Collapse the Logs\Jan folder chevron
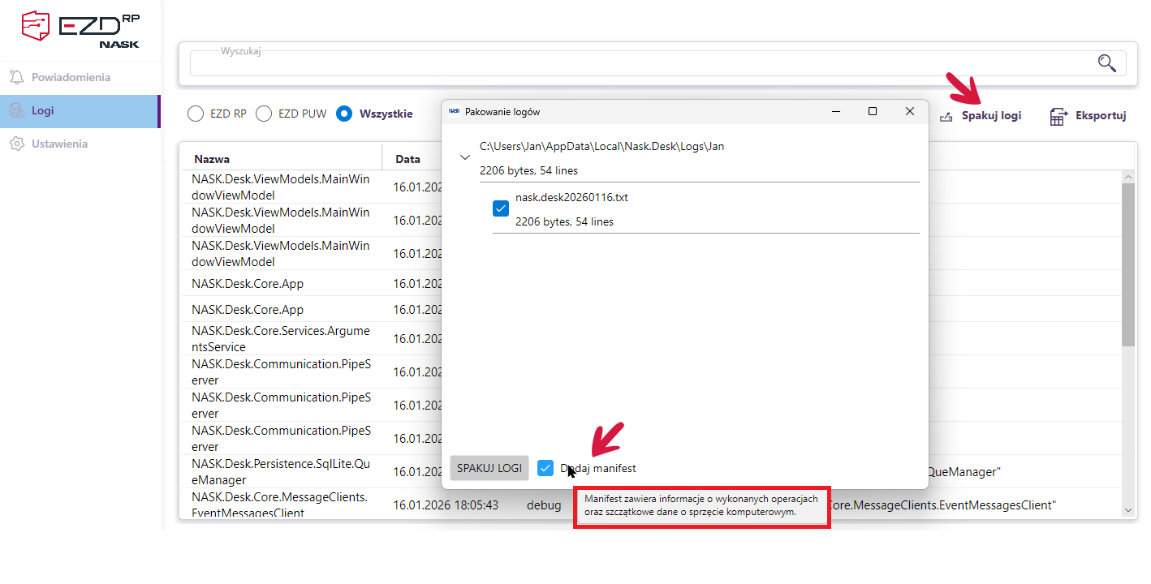1151x584 pixels. click(x=465, y=157)
